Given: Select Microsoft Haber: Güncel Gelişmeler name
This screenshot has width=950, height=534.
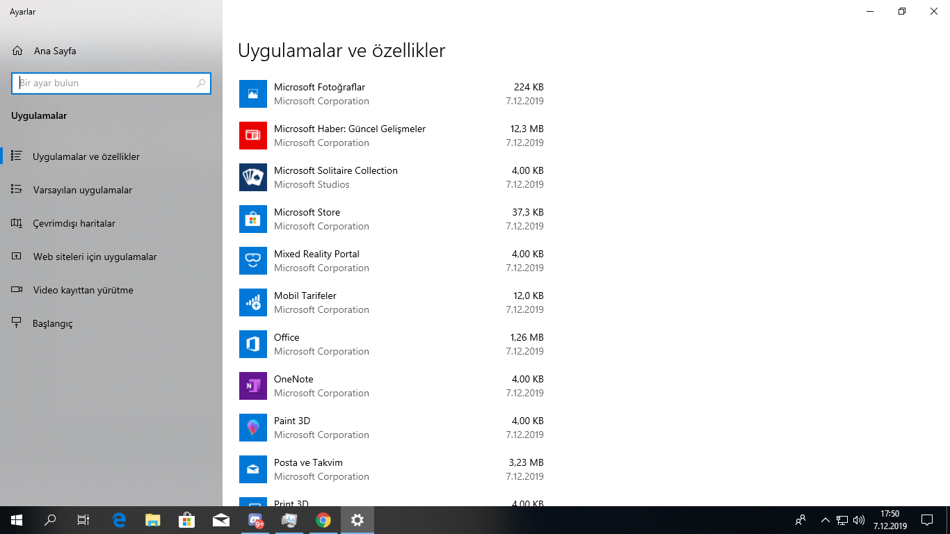Looking at the screenshot, I should (x=350, y=129).
